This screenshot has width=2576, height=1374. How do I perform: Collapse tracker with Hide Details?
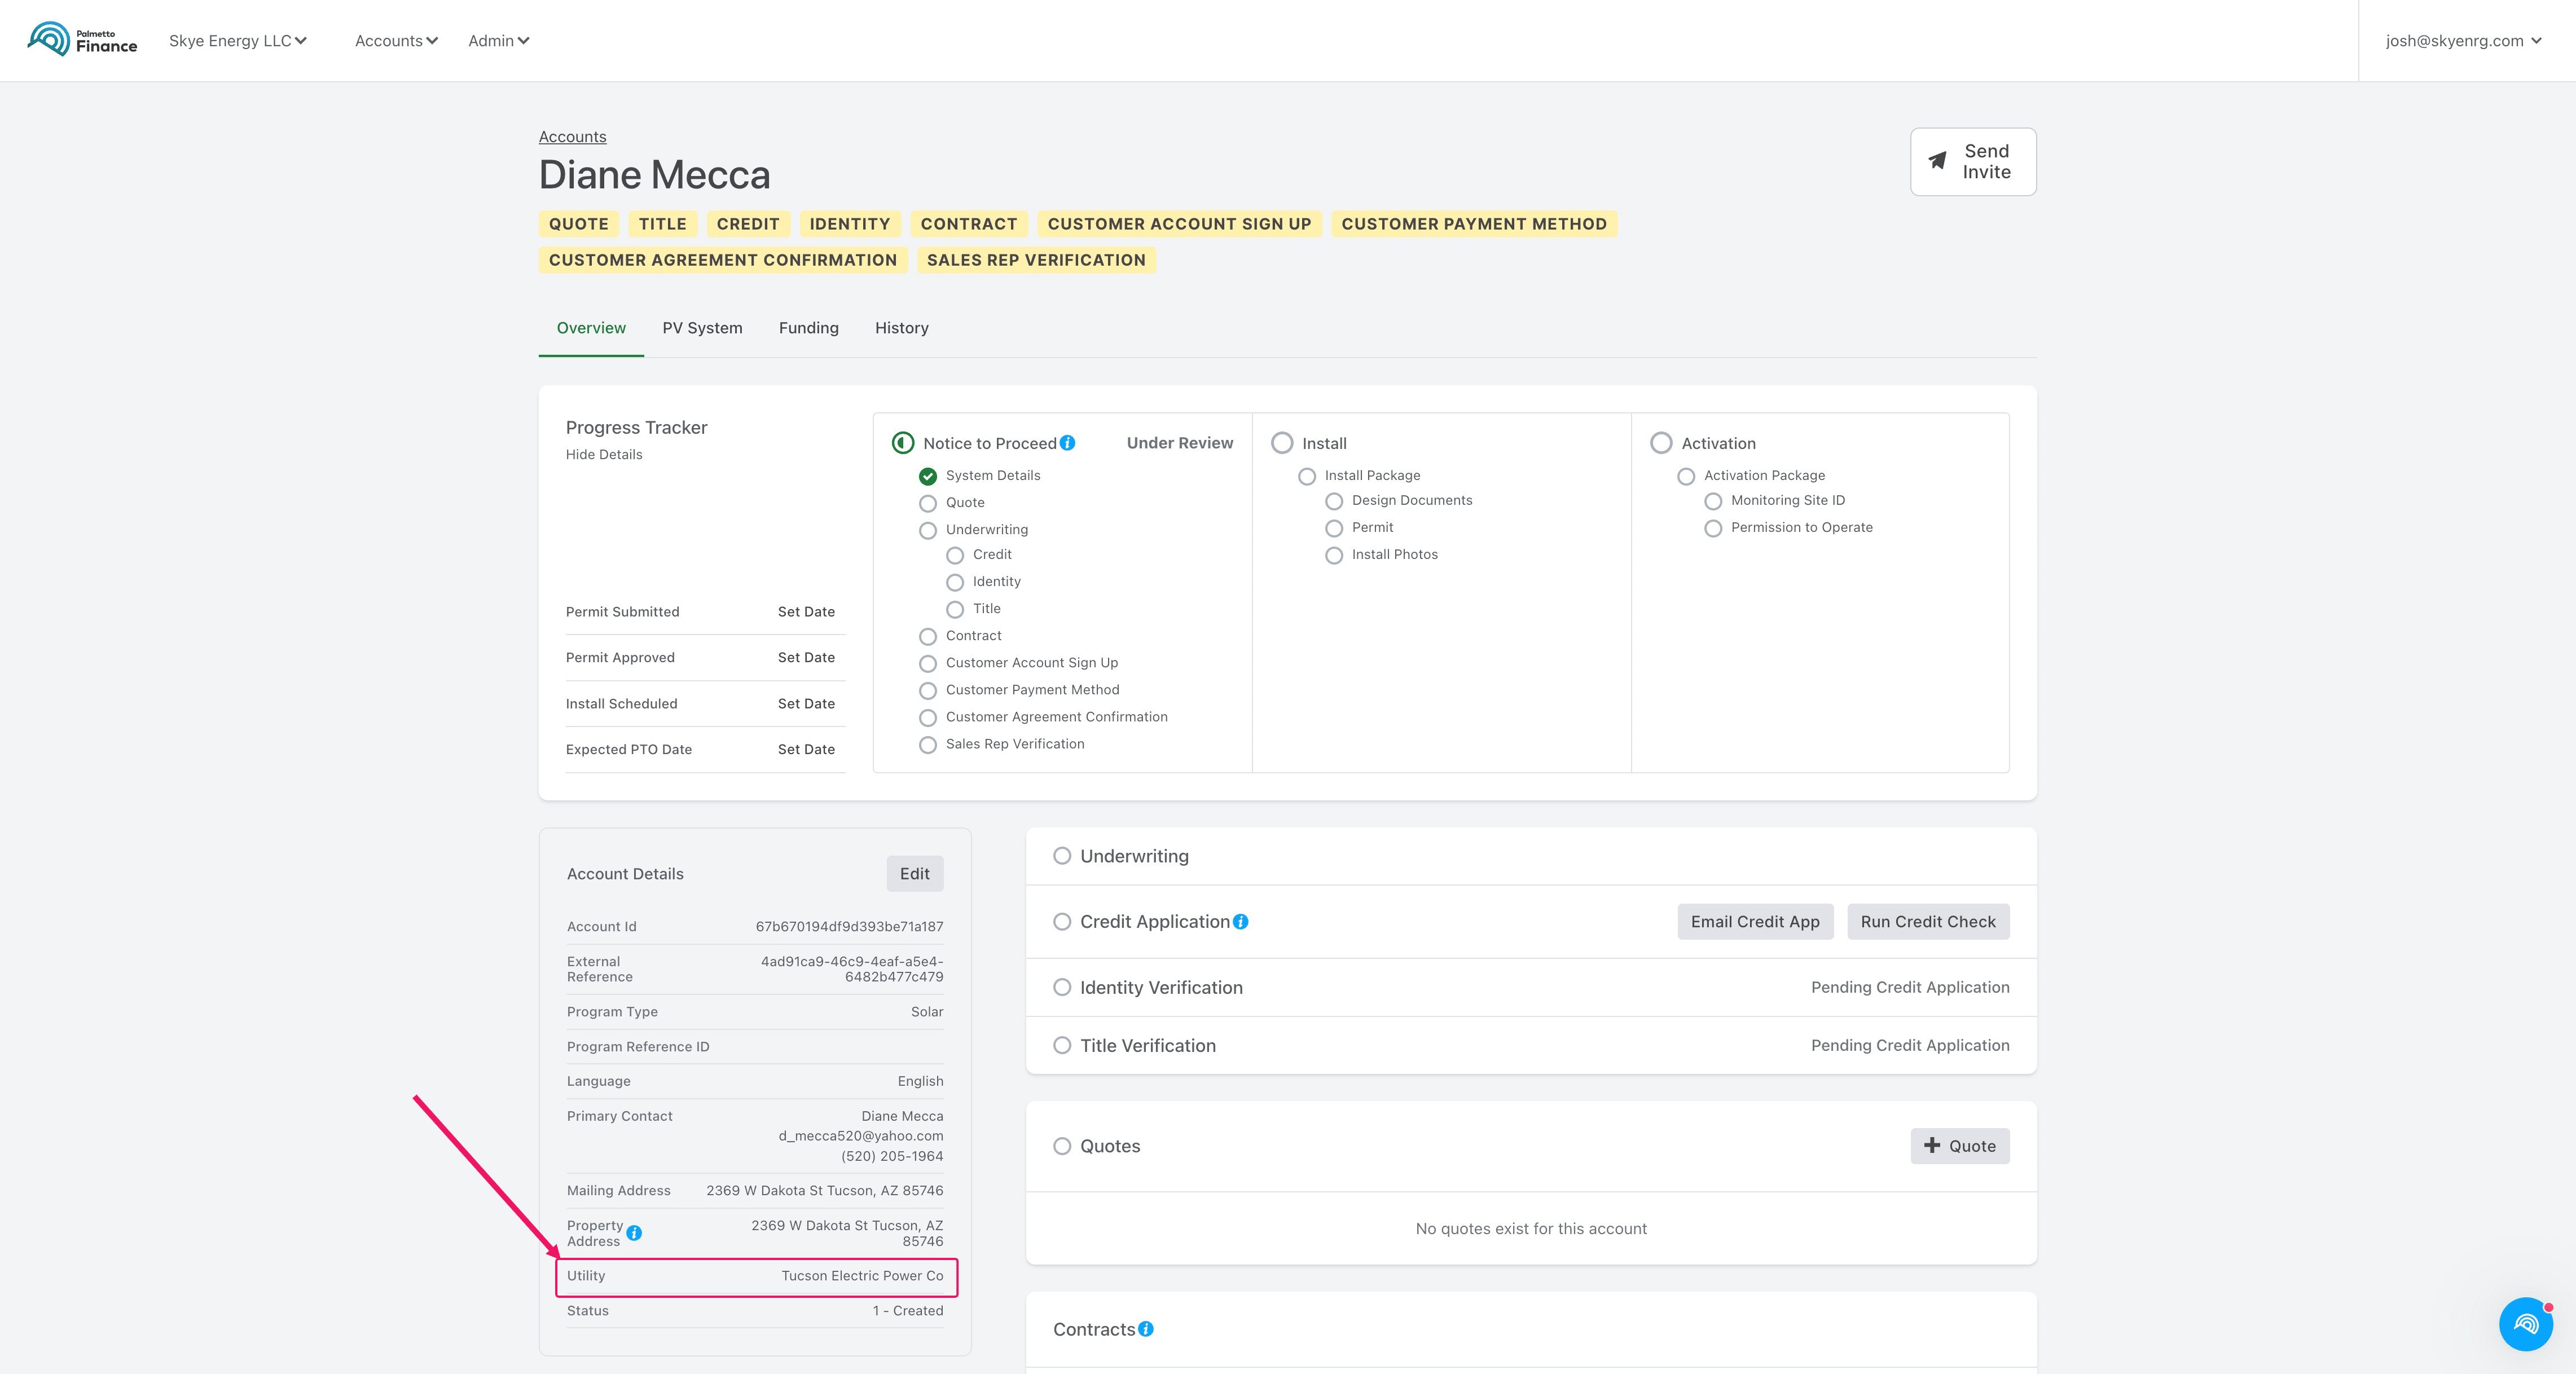click(604, 454)
